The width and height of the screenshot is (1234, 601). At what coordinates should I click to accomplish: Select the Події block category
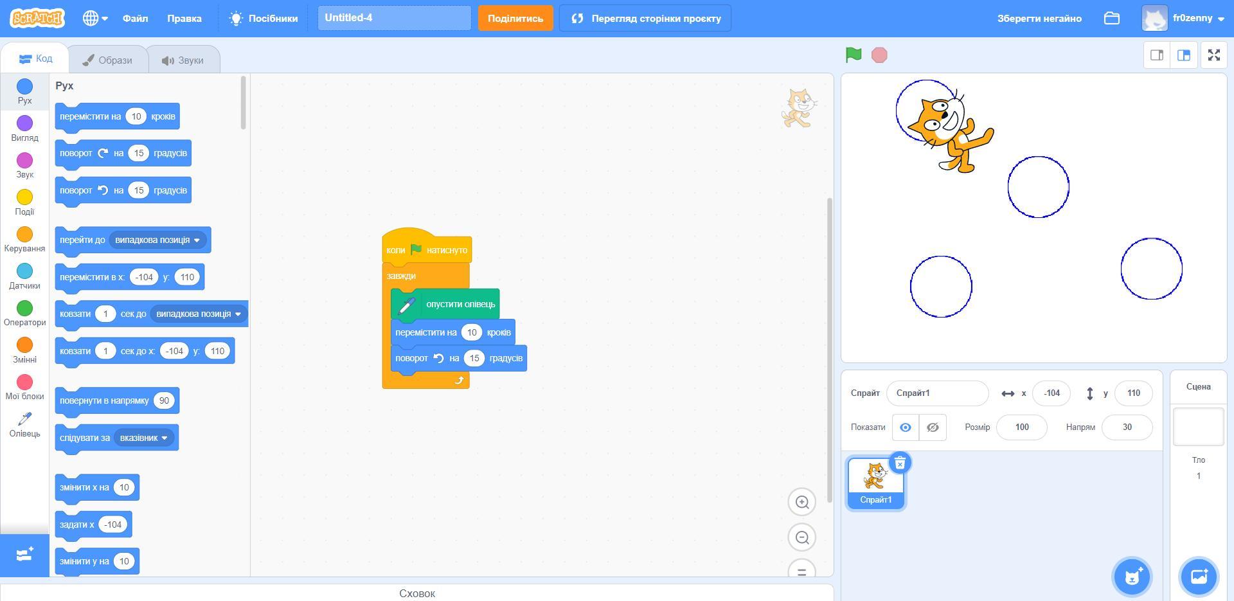(x=24, y=202)
